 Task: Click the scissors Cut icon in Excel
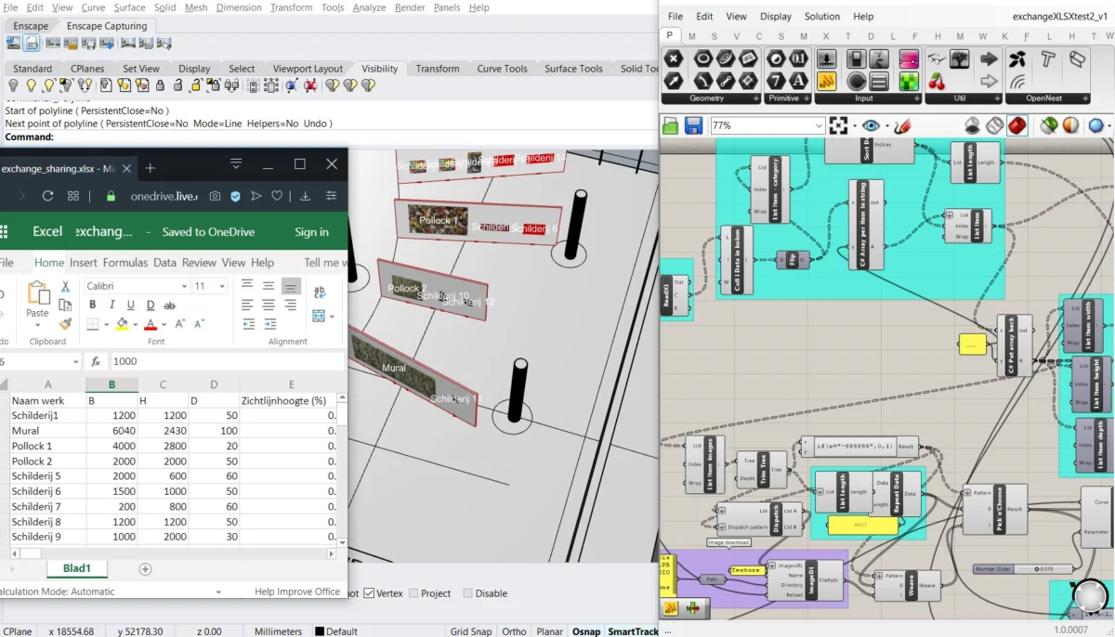click(x=65, y=287)
